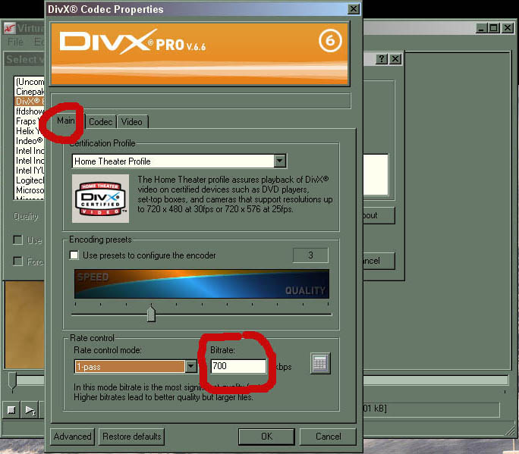Screen dimensions: 519x454
Task: Select the Helix codec in the list
Action: 30,131
